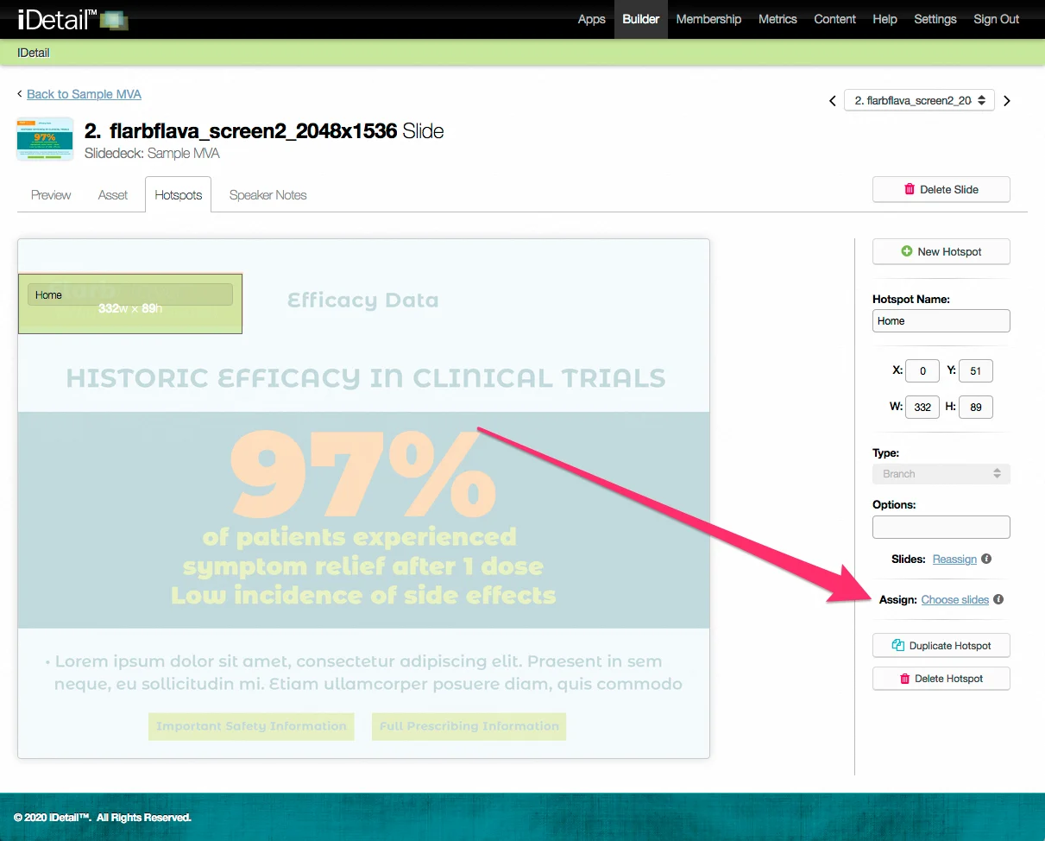This screenshot has width=1045, height=841.
Task: Click the duplicate icon on Duplicate Hotspot
Action: point(897,645)
